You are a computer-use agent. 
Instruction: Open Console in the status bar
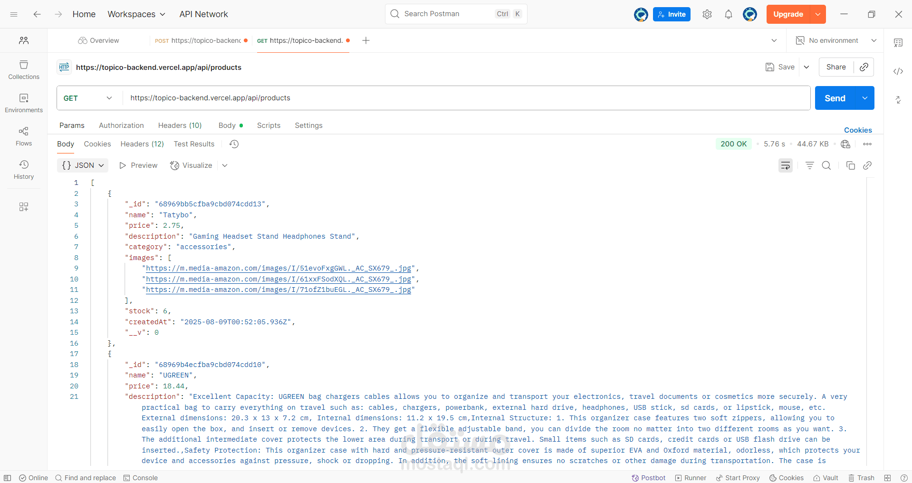pyautogui.click(x=141, y=478)
